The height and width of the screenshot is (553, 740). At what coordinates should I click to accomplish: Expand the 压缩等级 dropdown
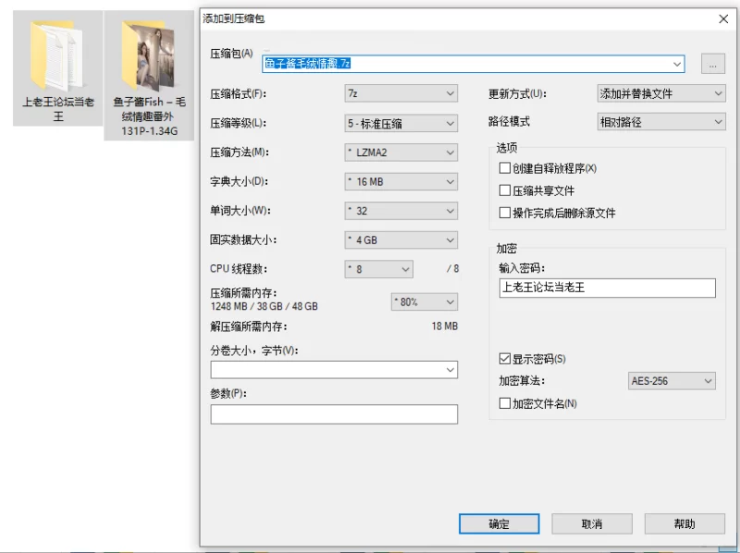[x=401, y=123]
